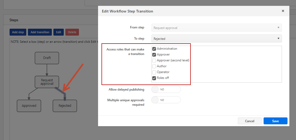This screenshot has height=140, width=296.
Task: Open the From step dropdown
Action: [x=216, y=28]
